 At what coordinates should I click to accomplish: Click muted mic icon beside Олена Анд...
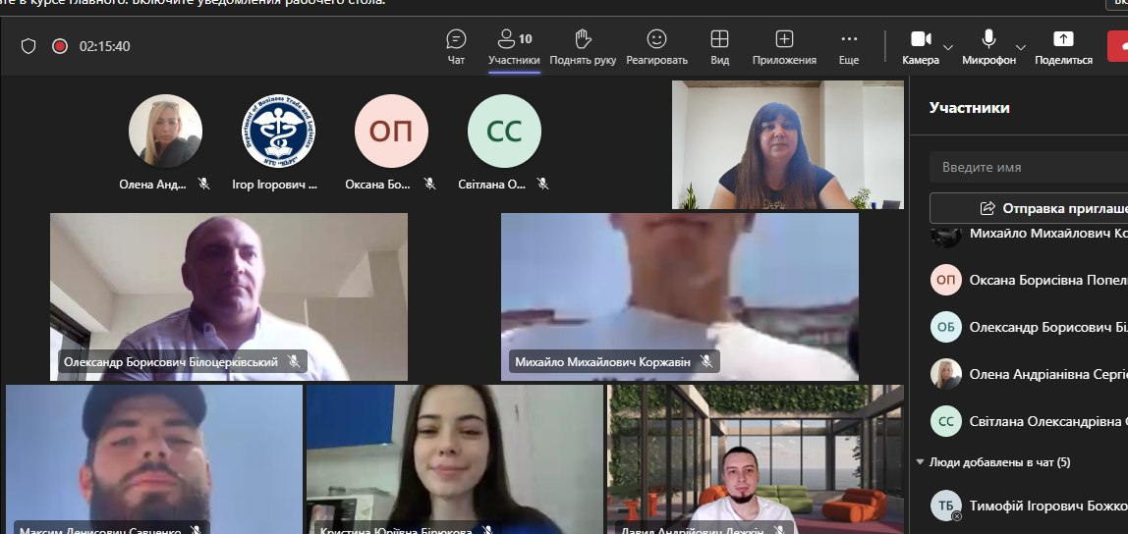[x=204, y=184]
